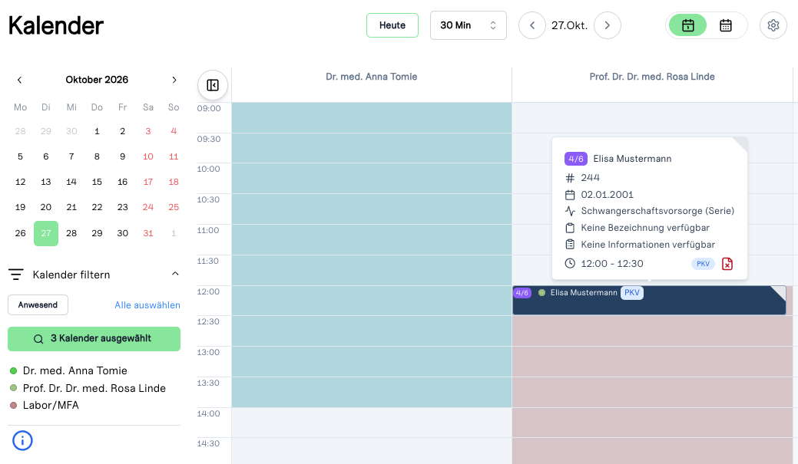Screen dimensions: 798x464
Task: Click the search icon in Kalender ausgewählt
Action: (38, 339)
